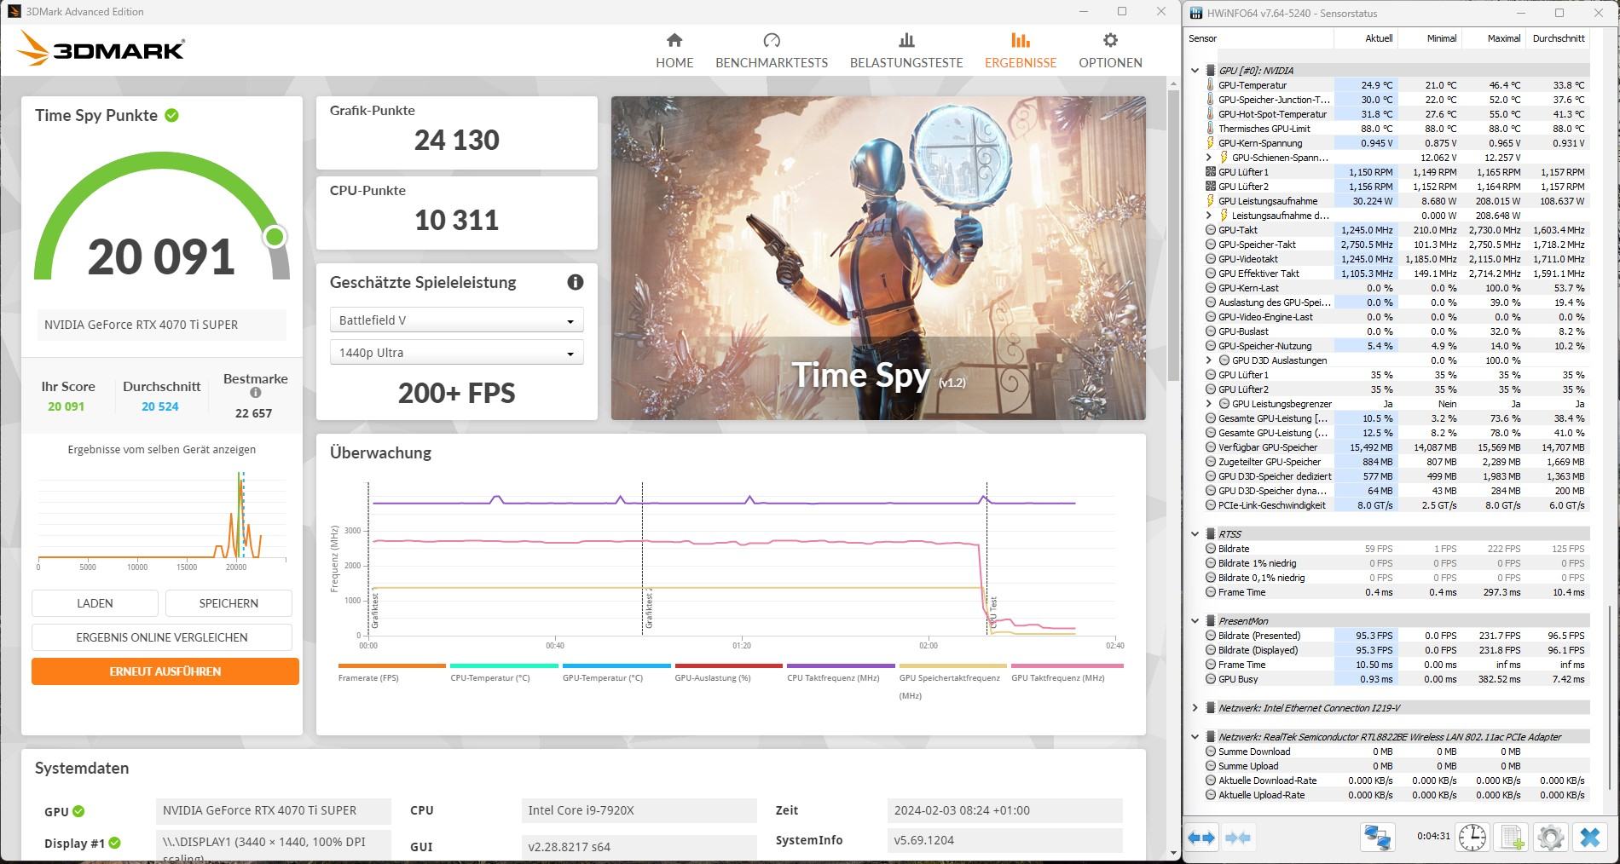Click lightning icon of GPU-Kern-Spannung row

click(x=1210, y=143)
